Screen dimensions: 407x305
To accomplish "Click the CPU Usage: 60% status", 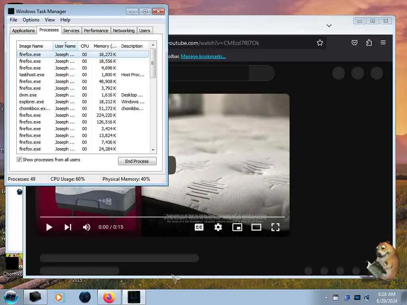I will pos(68,179).
